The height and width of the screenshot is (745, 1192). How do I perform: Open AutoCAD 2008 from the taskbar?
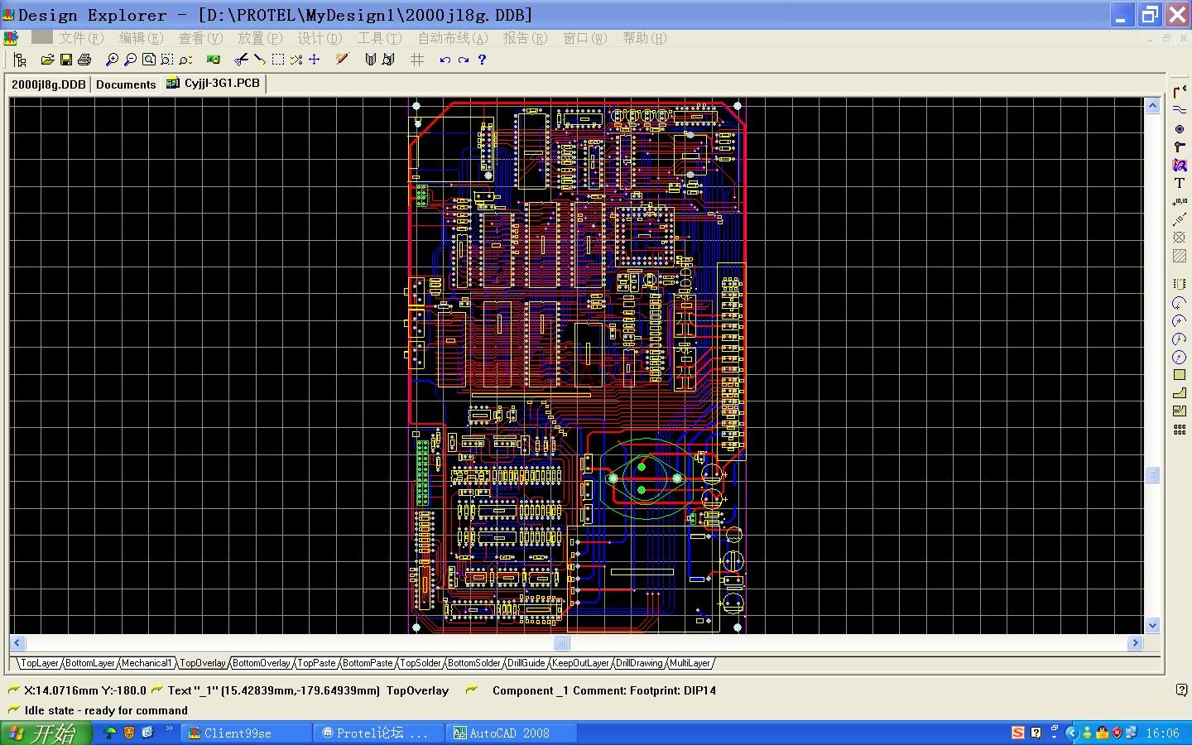508,733
